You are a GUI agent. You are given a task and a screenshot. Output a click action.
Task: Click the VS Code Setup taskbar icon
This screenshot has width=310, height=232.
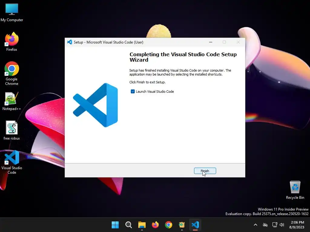coord(195,225)
